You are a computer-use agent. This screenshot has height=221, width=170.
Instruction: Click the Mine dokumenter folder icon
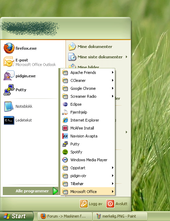72,47
